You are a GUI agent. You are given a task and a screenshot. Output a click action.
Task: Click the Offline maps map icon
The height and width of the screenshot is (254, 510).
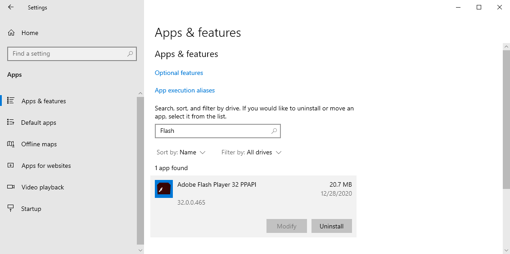(11, 144)
